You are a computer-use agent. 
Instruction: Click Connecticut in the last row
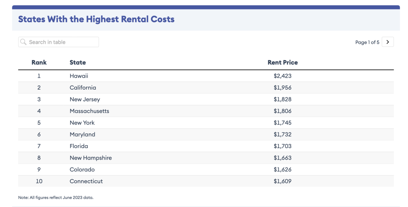pyautogui.click(x=86, y=181)
